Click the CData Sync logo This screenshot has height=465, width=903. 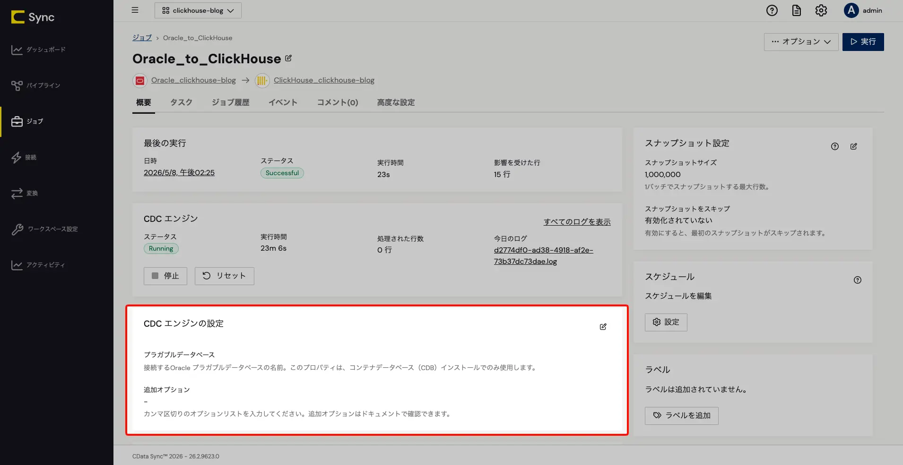(x=33, y=17)
